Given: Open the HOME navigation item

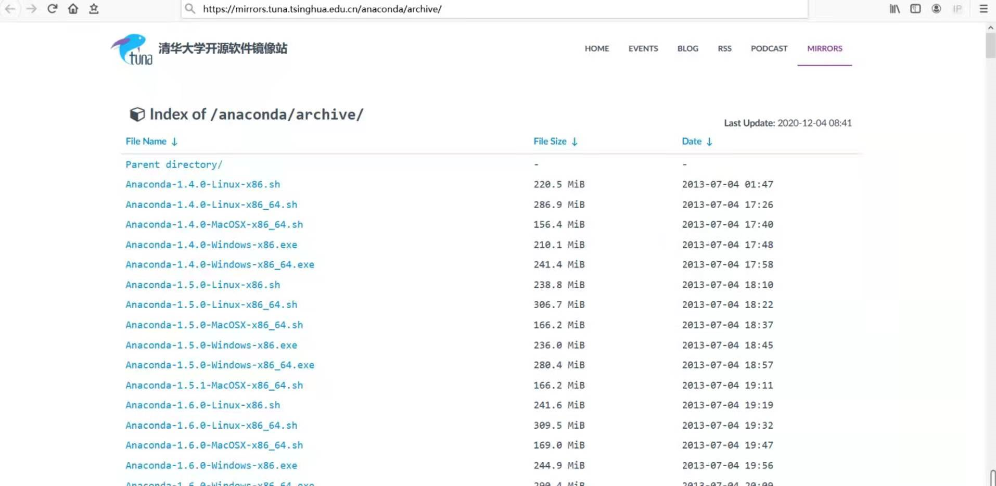Looking at the screenshot, I should [597, 48].
